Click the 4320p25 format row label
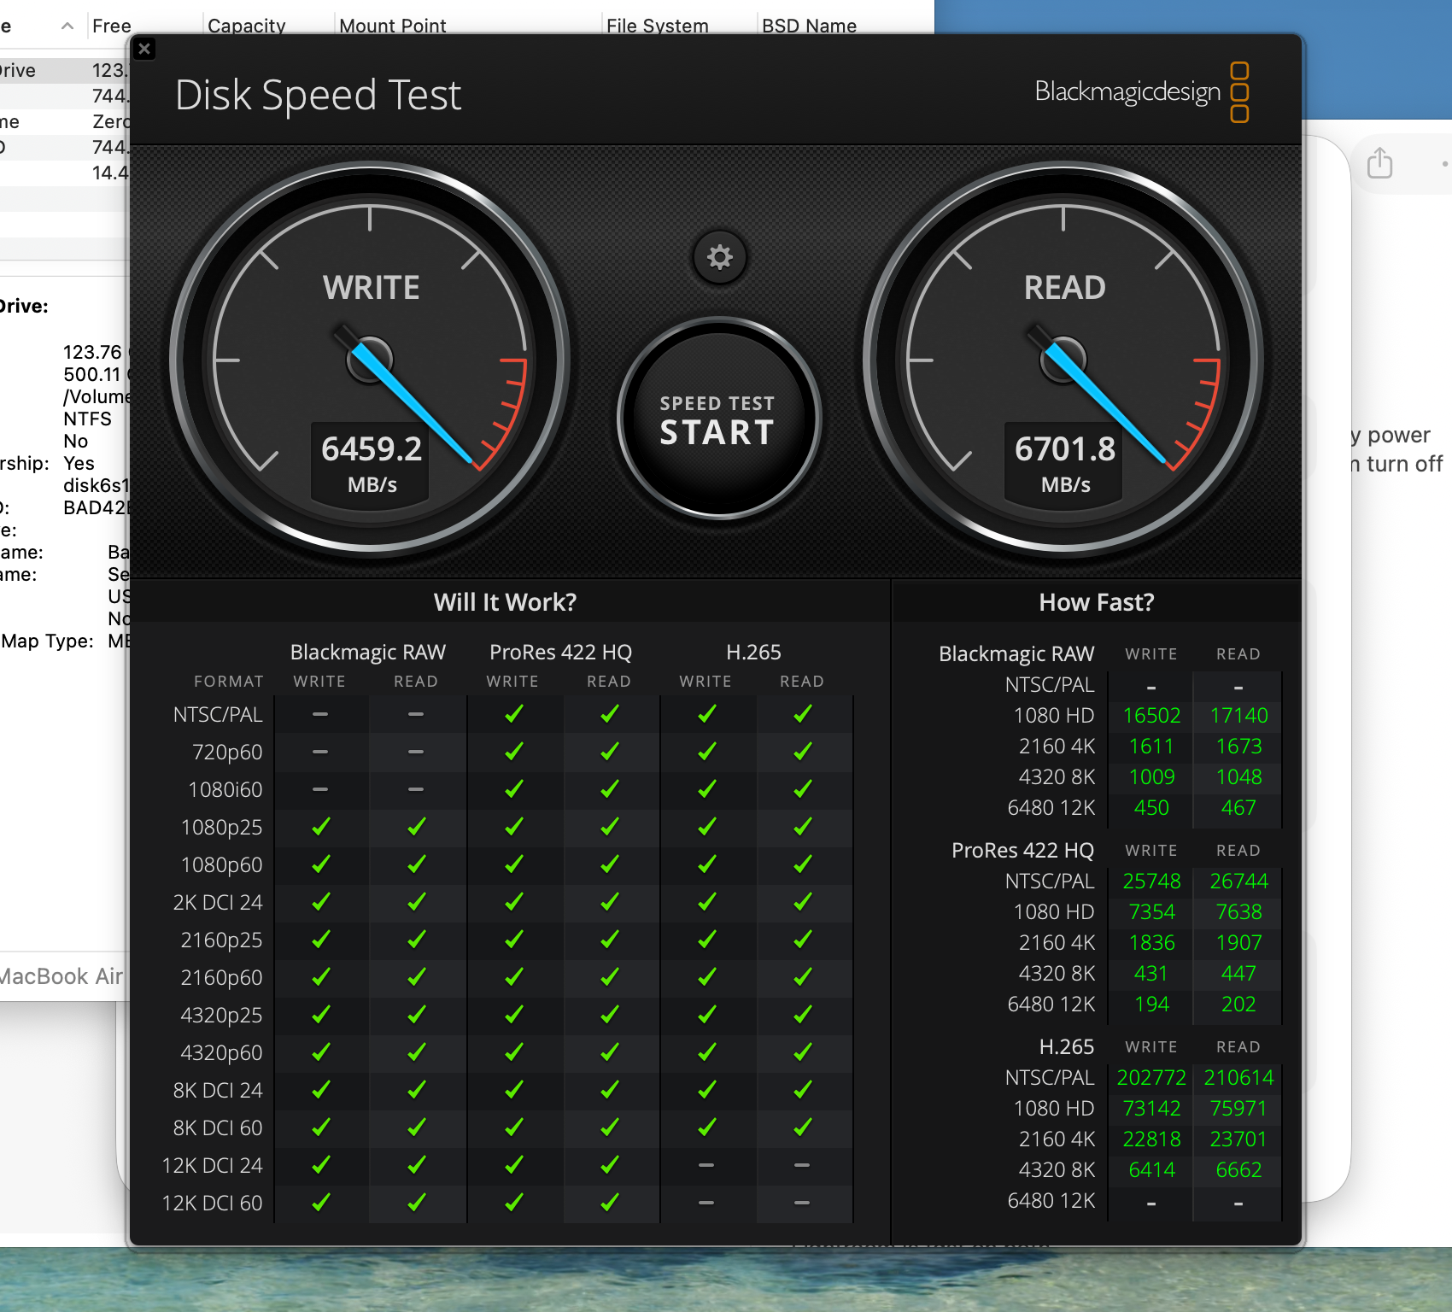Image resolution: width=1452 pixels, height=1312 pixels. click(x=222, y=1015)
